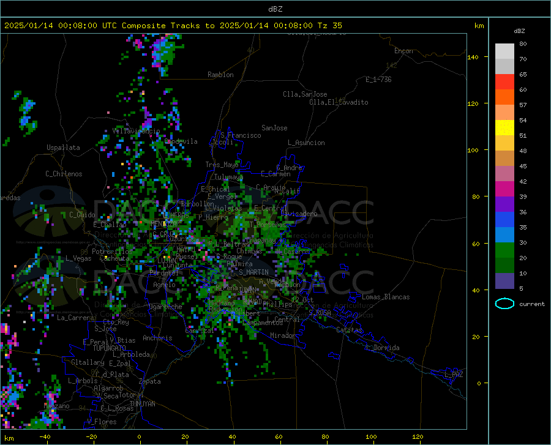Viewport: 551px width, 445px height.
Task: Click the L_Asuncion place label
Action: 306,143
